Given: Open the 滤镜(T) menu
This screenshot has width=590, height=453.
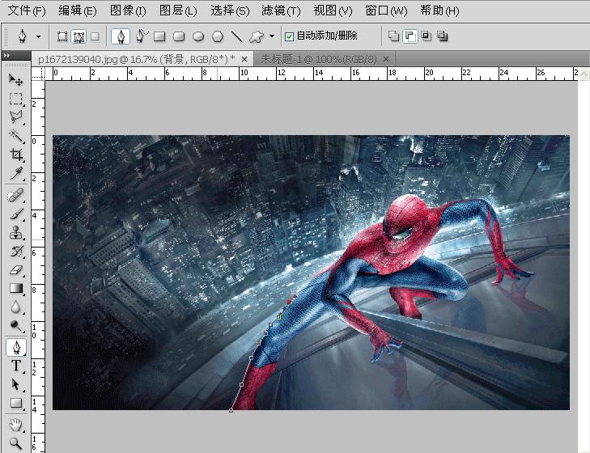Looking at the screenshot, I should pyautogui.click(x=281, y=11).
